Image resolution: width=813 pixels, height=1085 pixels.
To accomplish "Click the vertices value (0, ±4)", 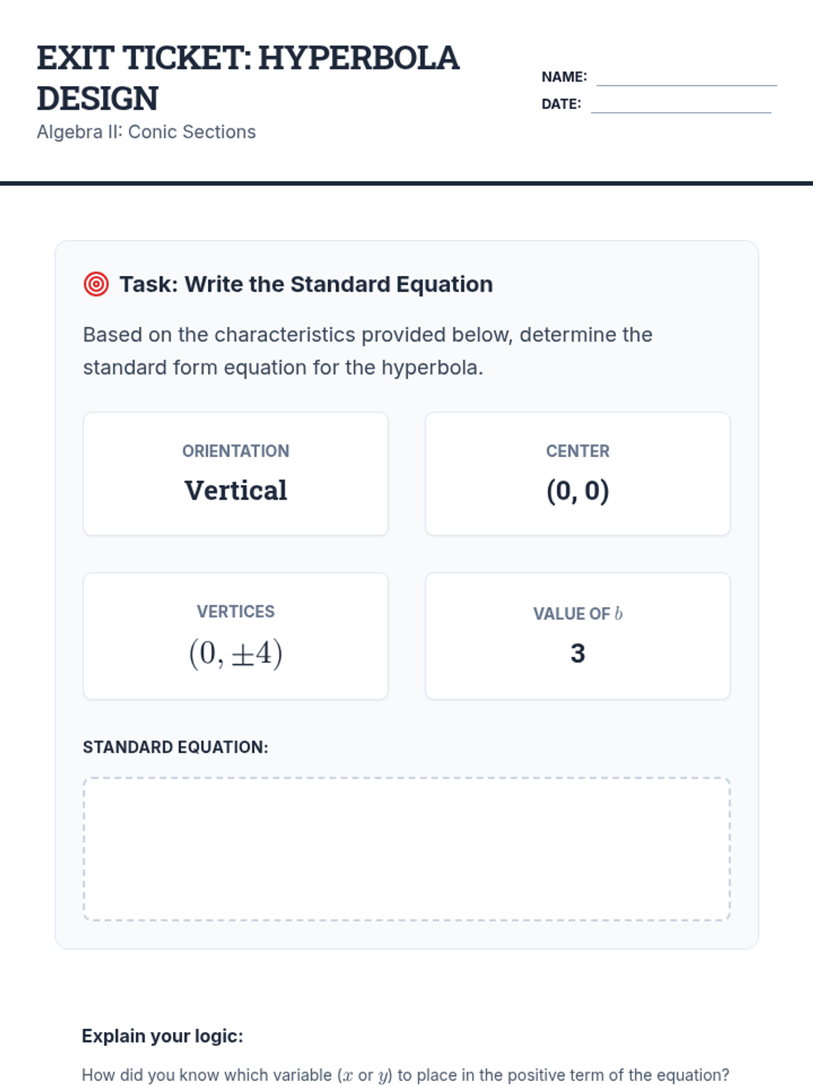I will [x=236, y=653].
